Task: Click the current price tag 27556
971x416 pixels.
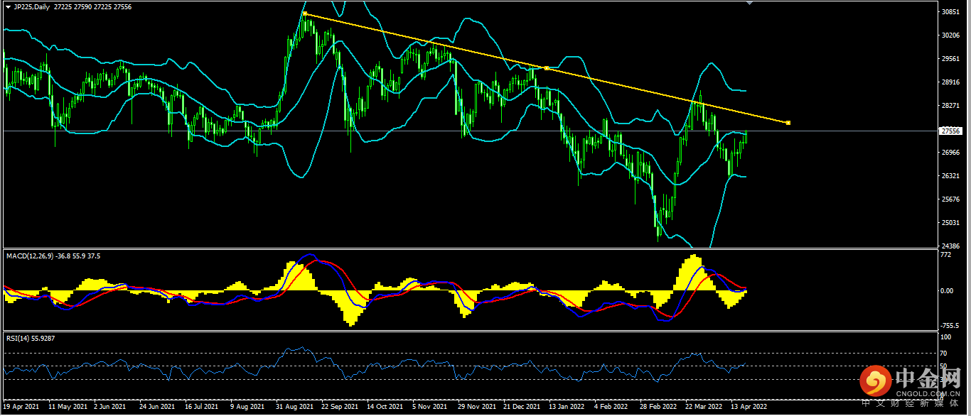Action: point(950,131)
